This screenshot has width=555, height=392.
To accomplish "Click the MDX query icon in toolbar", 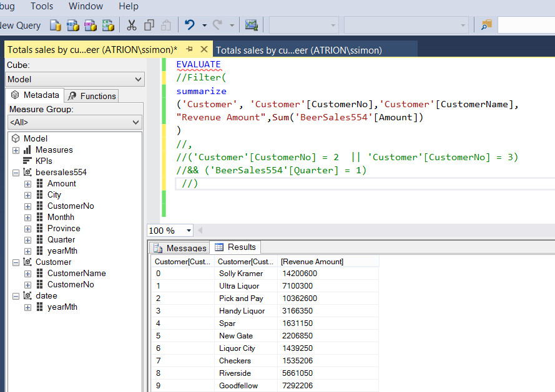I will [x=73, y=26].
